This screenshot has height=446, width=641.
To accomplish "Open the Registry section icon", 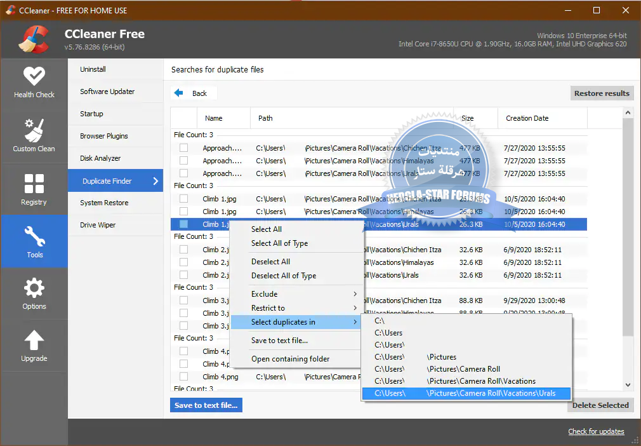I will click(34, 184).
